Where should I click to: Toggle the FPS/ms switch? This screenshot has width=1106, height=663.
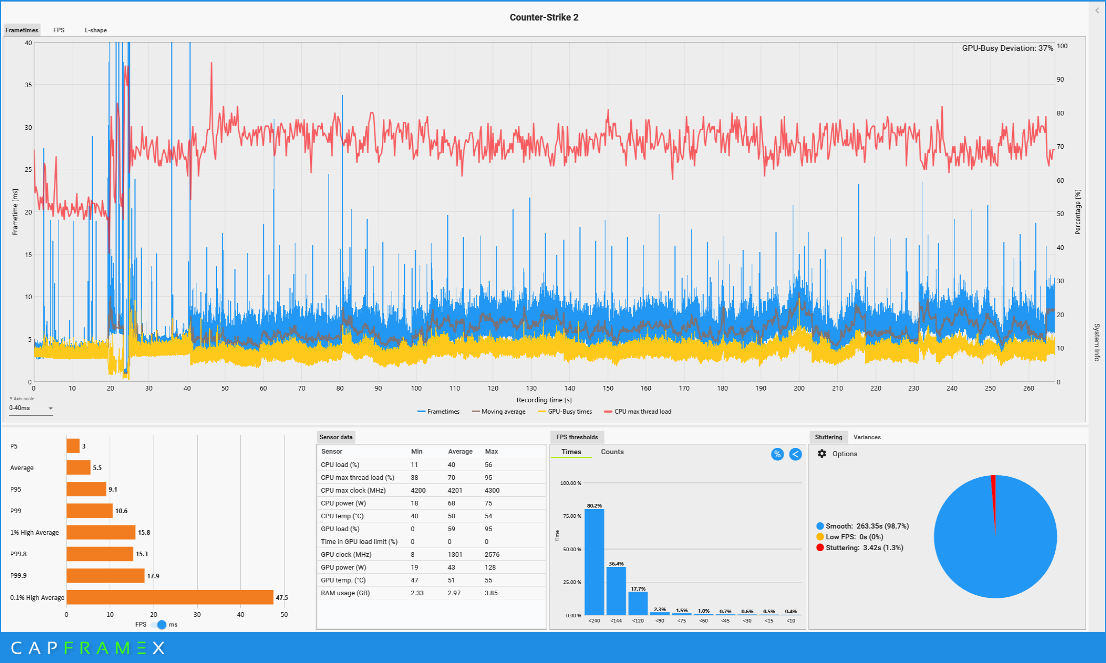click(160, 625)
